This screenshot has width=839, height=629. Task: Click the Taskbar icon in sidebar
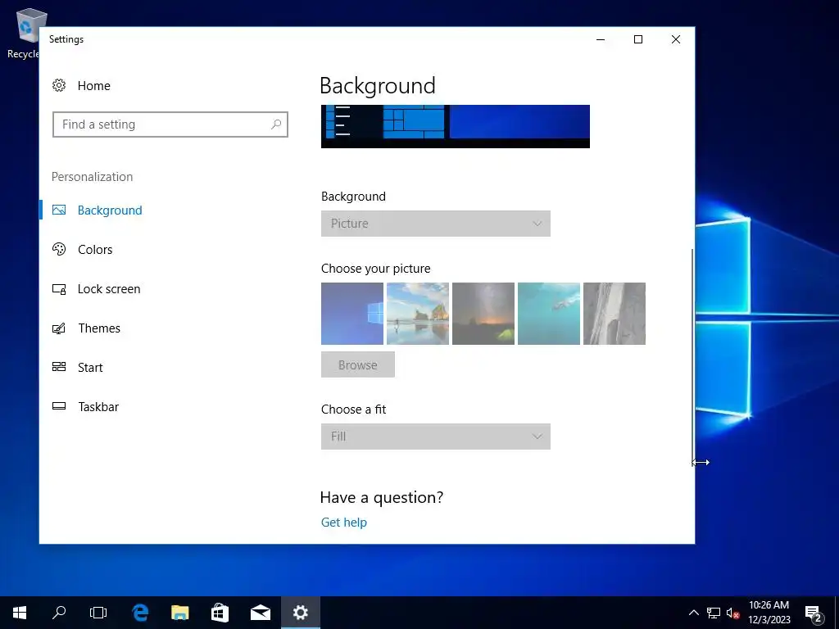pyautogui.click(x=59, y=406)
